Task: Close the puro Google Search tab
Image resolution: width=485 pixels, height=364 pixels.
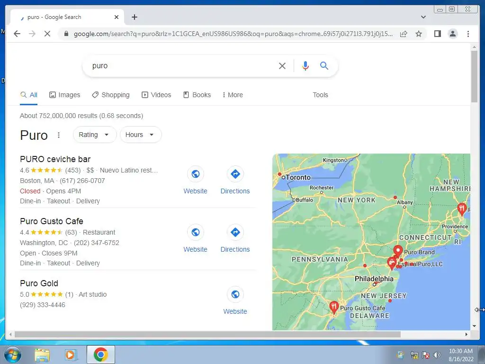Action: click(x=117, y=17)
